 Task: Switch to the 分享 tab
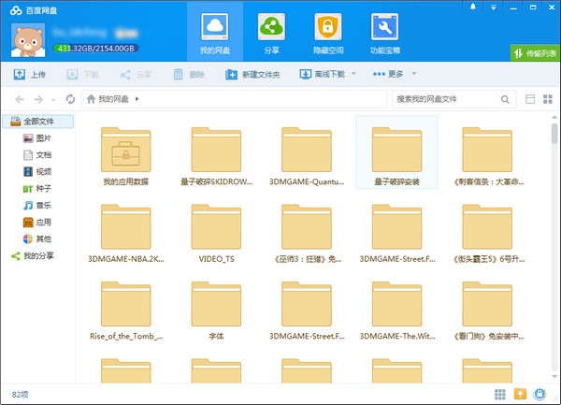(271, 34)
